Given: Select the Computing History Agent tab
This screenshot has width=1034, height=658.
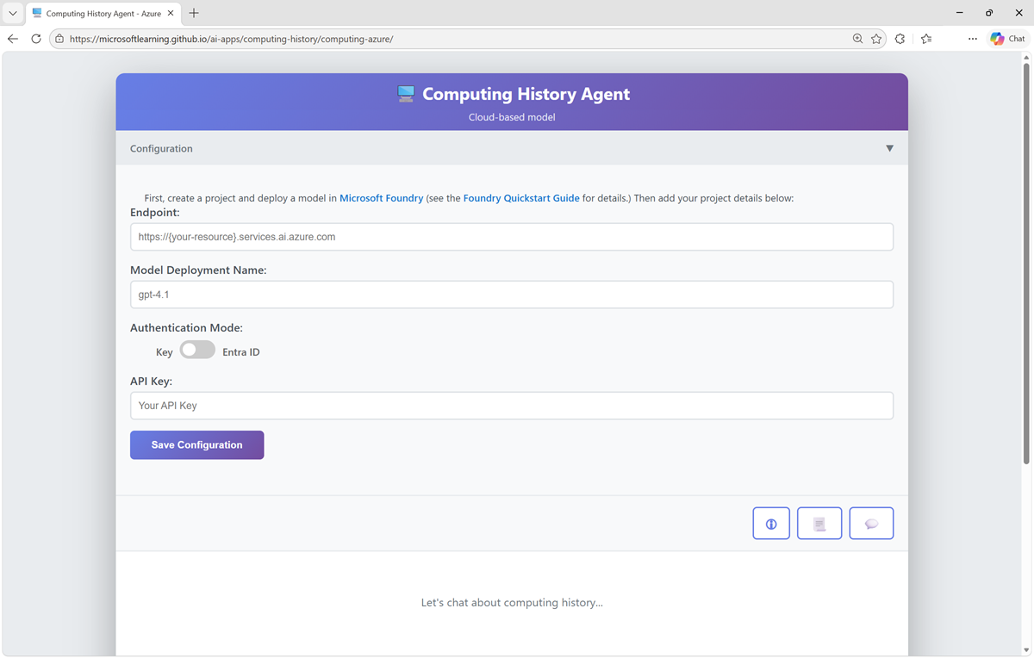Looking at the screenshot, I should [103, 14].
